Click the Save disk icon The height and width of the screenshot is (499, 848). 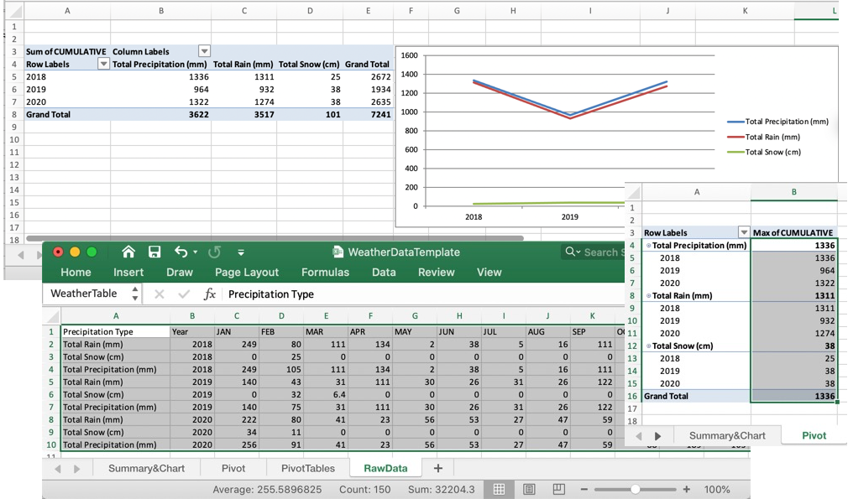(x=154, y=252)
